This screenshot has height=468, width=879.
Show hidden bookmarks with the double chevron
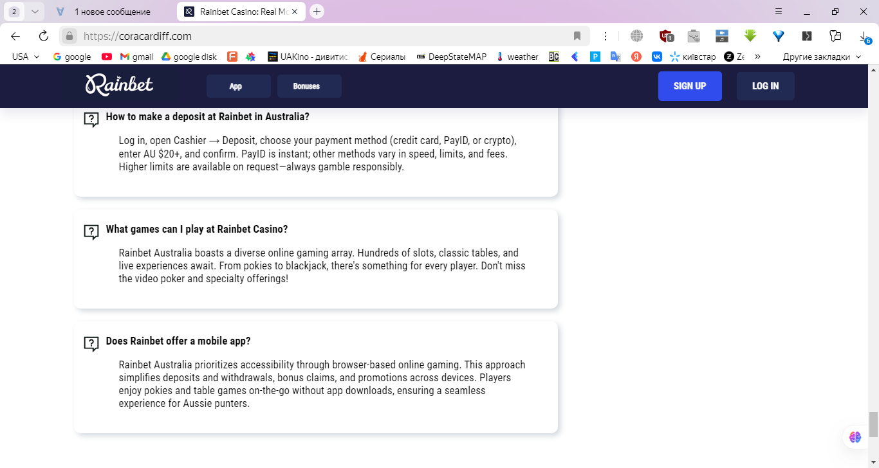click(x=757, y=57)
